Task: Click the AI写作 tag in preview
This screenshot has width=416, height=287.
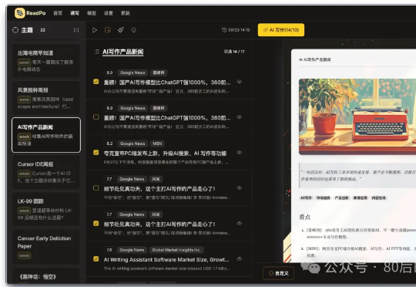Action: tap(306, 198)
